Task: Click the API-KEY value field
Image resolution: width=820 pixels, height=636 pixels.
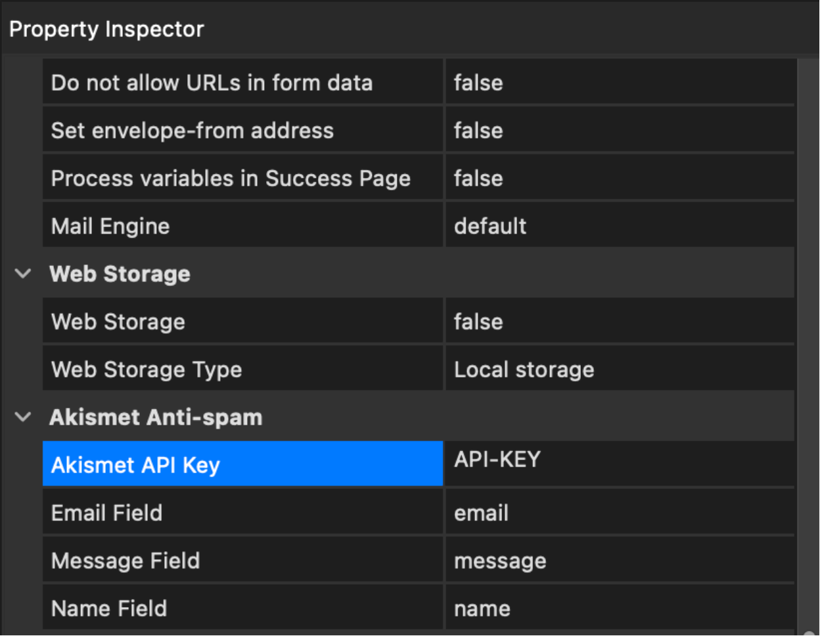Action: (x=619, y=462)
